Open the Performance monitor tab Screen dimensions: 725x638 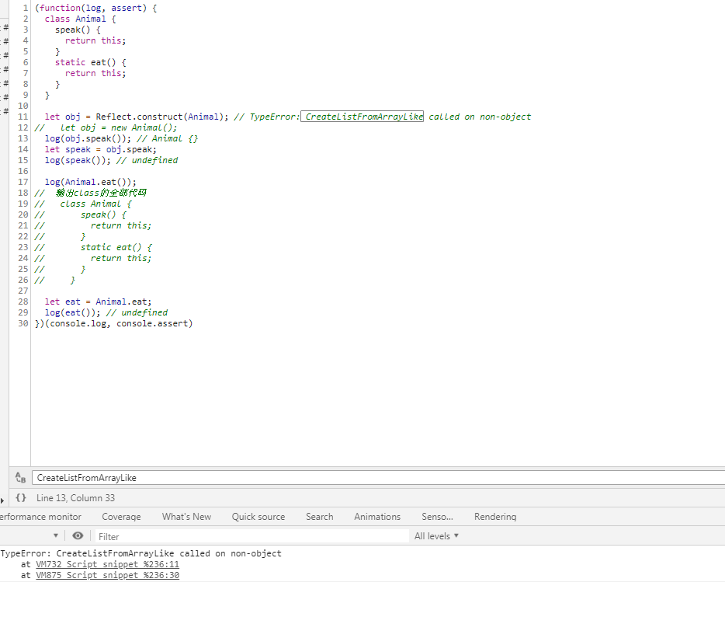(x=40, y=517)
